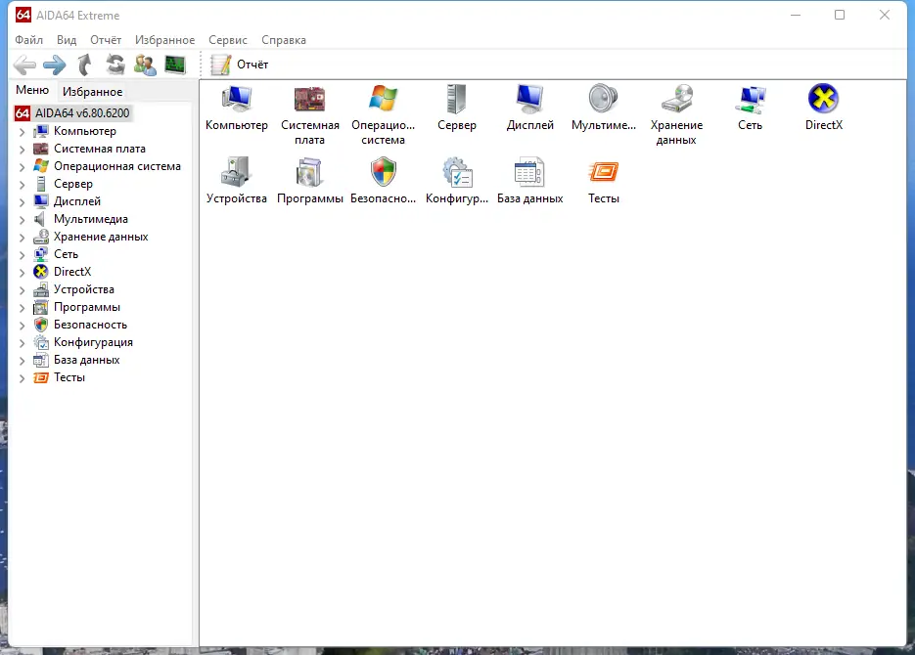The image size is (915, 655).
Task: Open the Вид menu
Action: pyautogui.click(x=67, y=40)
